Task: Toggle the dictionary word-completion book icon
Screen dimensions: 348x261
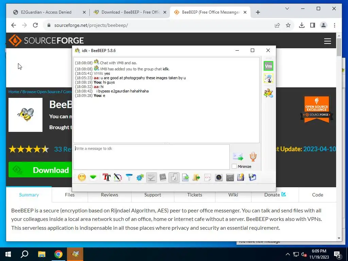Action: pos(163,177)
